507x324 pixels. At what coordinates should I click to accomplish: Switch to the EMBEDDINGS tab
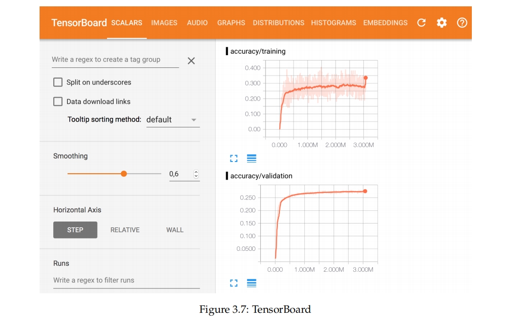click(x=385, y=22)
